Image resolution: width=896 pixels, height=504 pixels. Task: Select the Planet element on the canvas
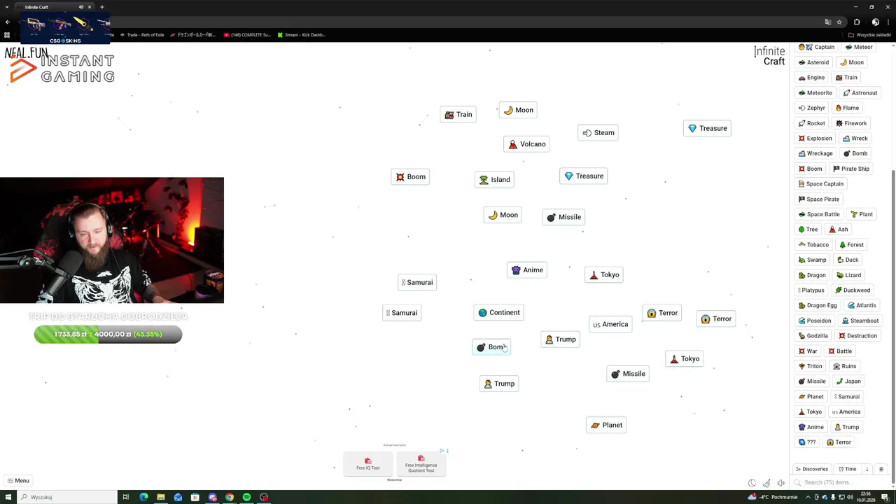(605, 425)
